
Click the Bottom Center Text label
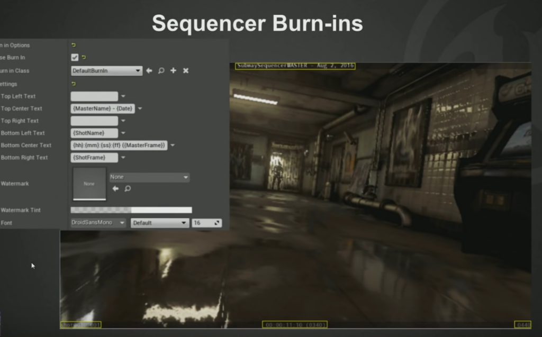coord(26,145)
